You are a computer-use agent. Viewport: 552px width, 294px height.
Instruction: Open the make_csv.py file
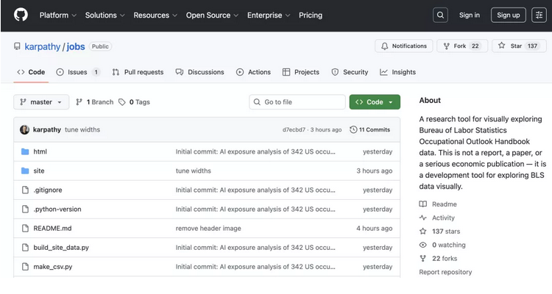pos(53,267)
